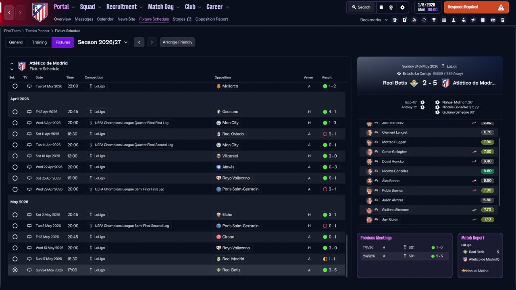
Task: Click the TV icon on the Real Madrid fixture row
Action: 29,259
